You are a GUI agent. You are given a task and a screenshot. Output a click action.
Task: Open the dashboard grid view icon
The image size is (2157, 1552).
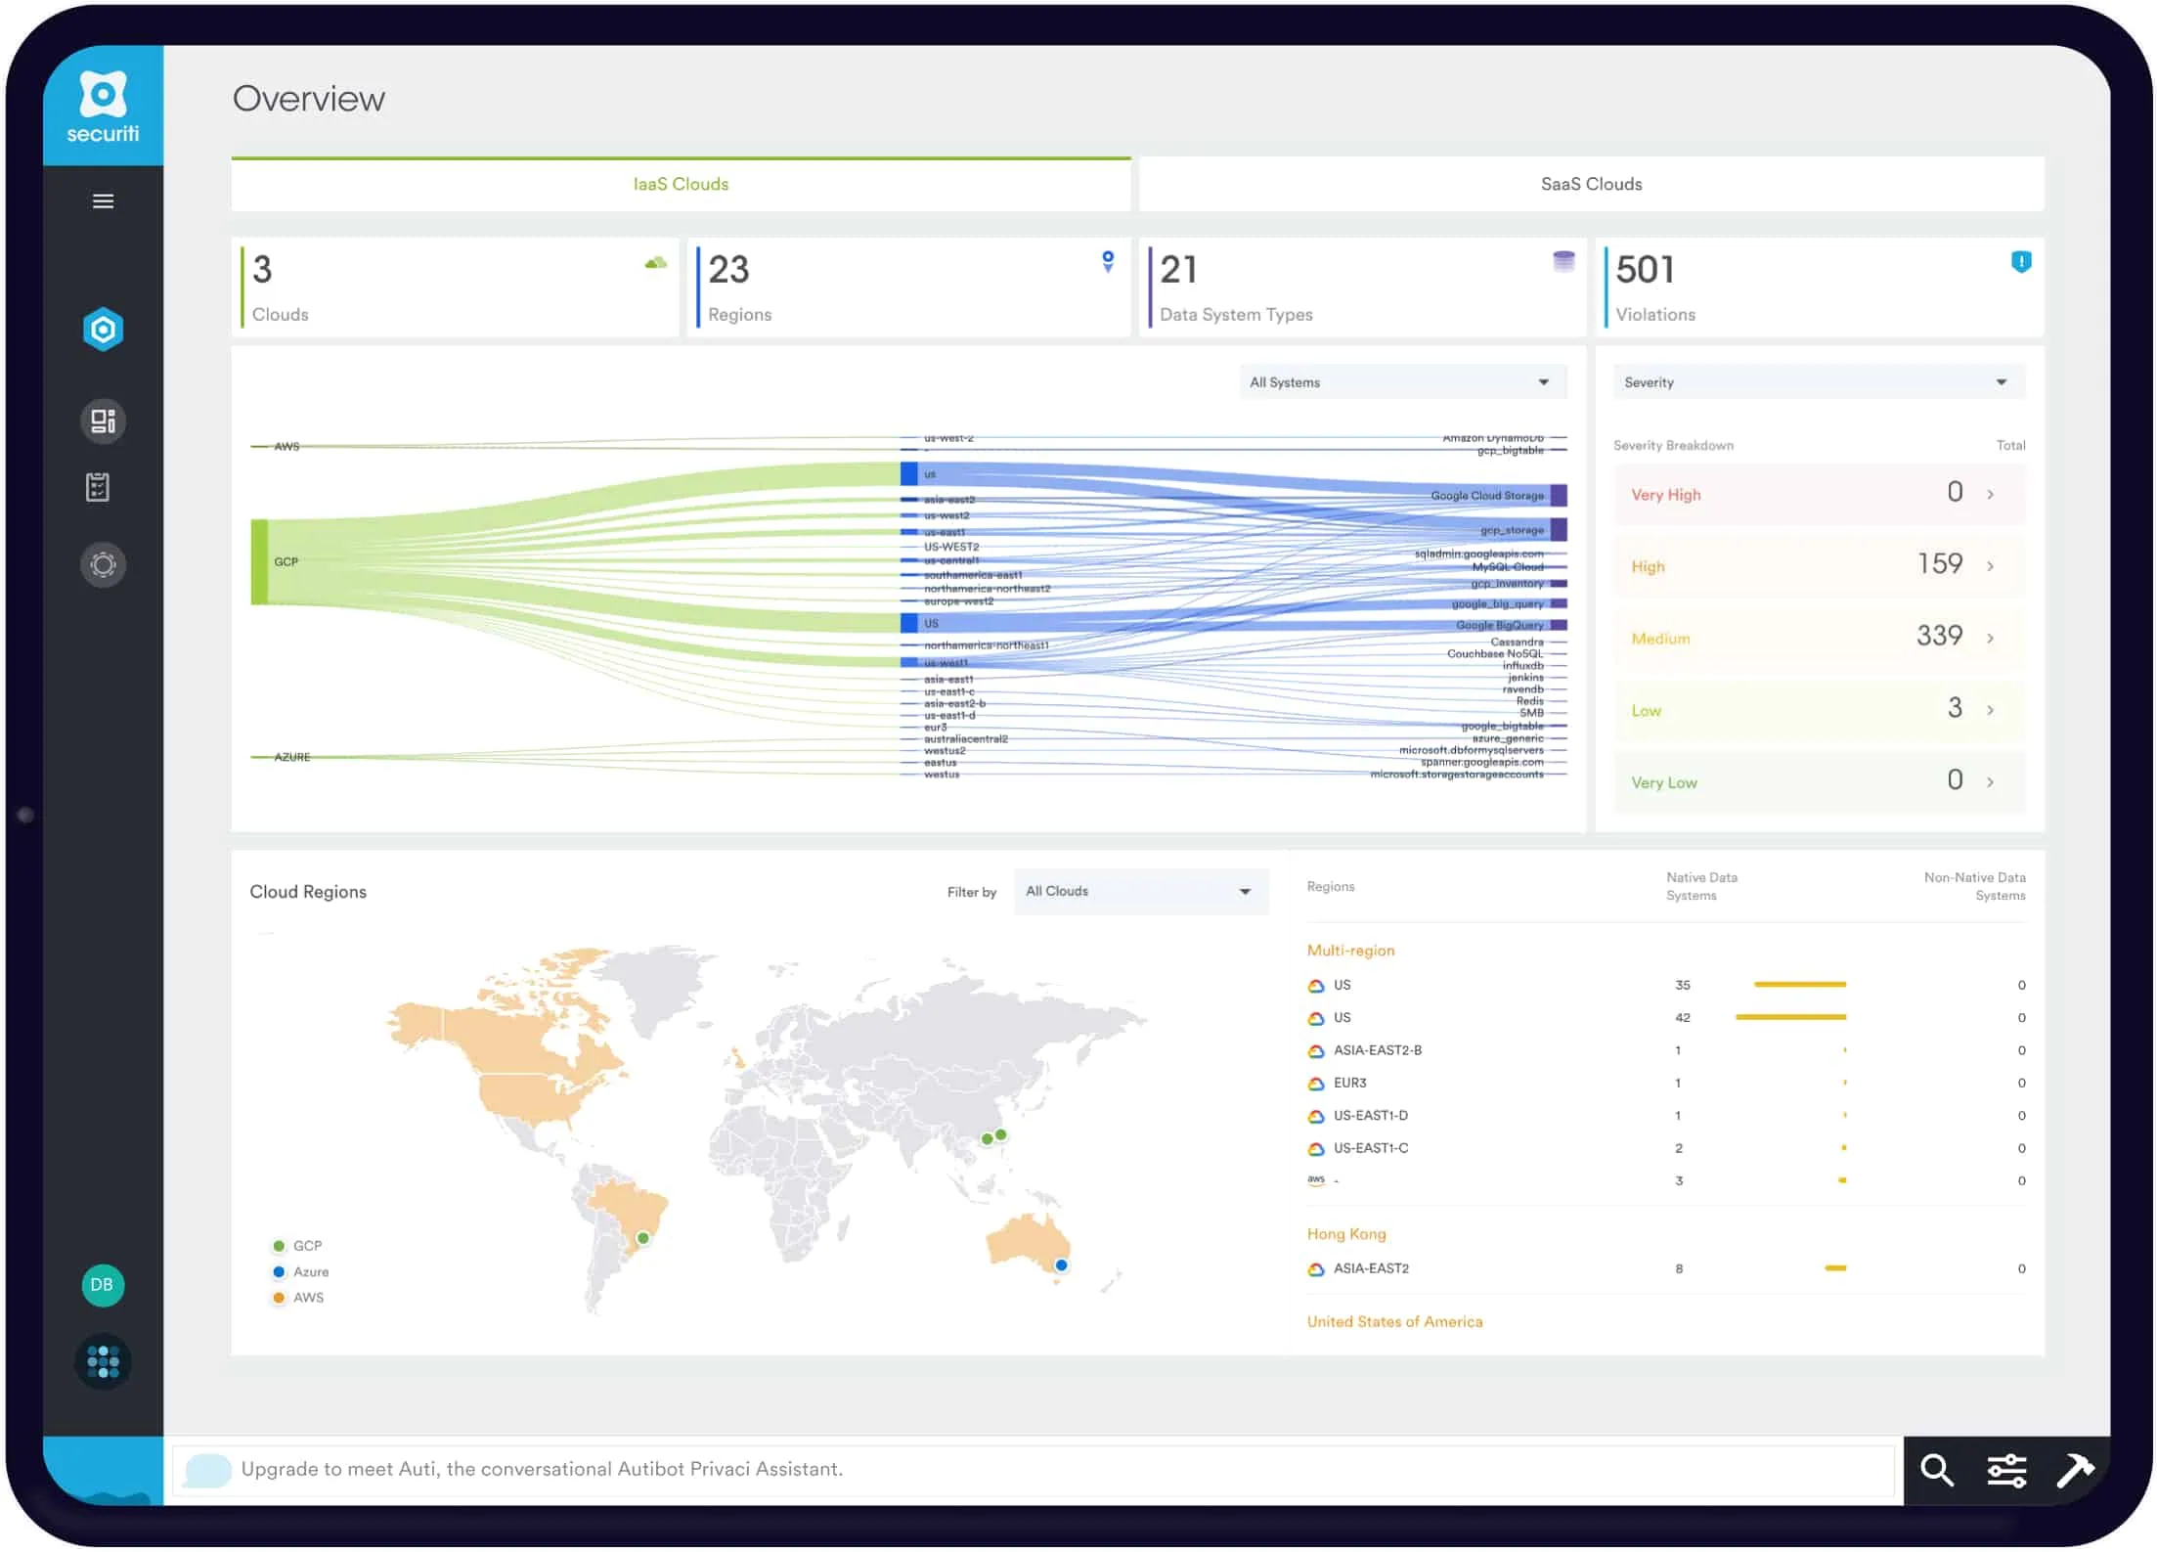[x=102, y=419]
